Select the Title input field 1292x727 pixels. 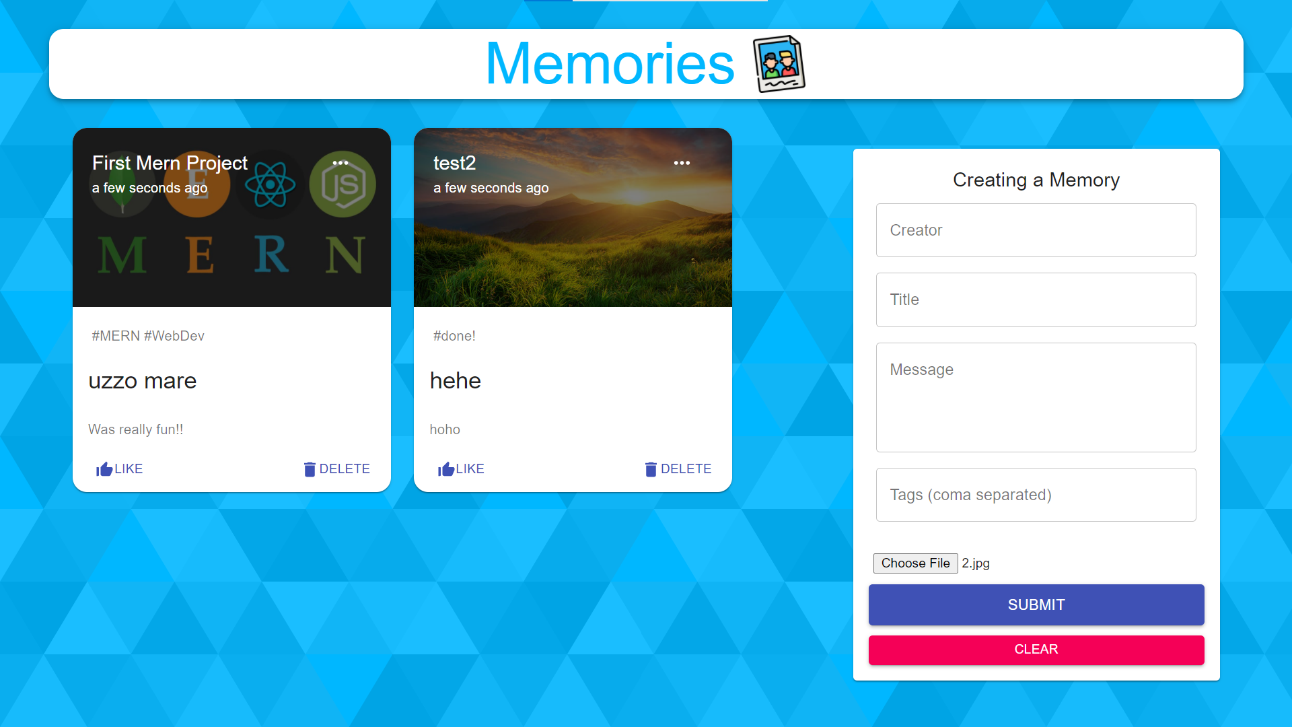pos(1036,298)
